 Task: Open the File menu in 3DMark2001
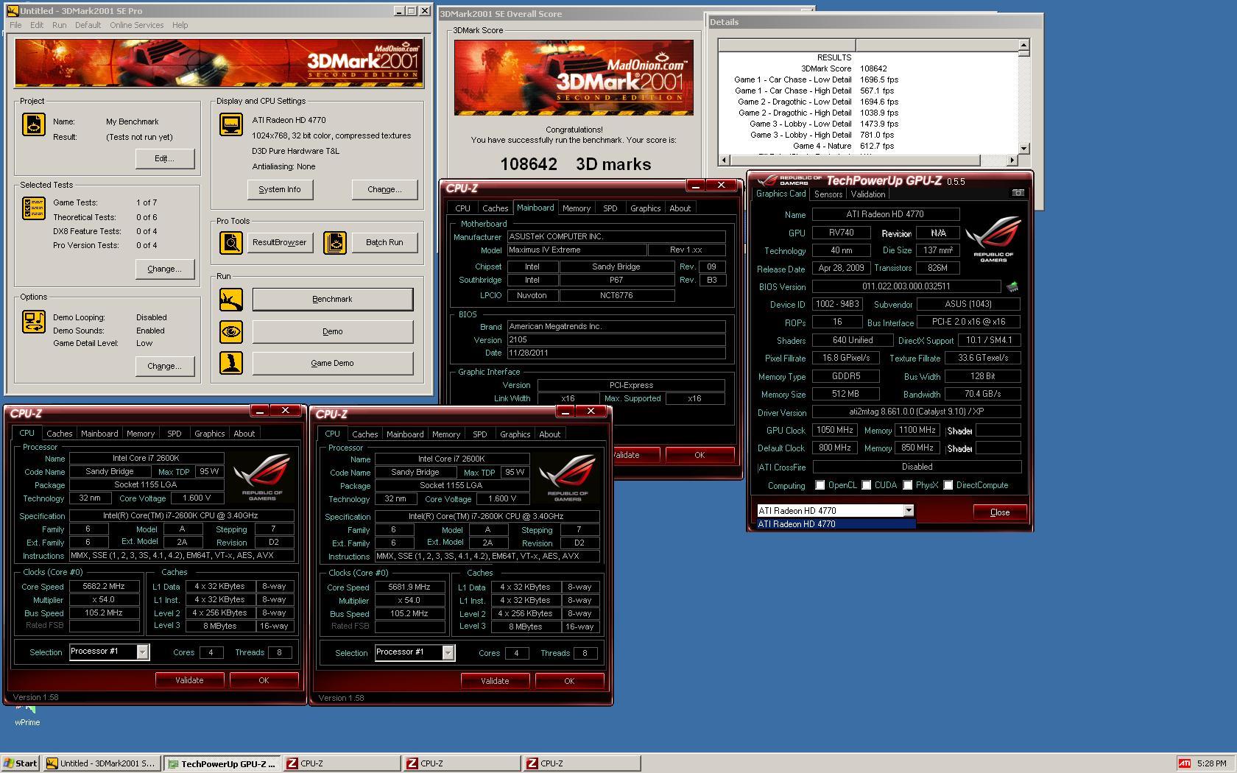pos(15,25)
